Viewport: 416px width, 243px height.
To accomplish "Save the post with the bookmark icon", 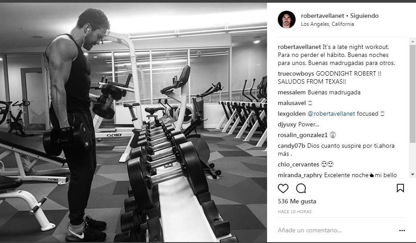I will click(x=400, y=188).
